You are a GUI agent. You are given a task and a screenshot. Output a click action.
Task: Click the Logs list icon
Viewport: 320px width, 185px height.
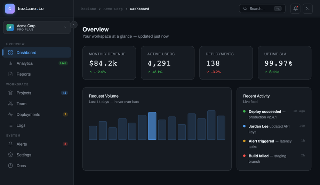(10, 125)
